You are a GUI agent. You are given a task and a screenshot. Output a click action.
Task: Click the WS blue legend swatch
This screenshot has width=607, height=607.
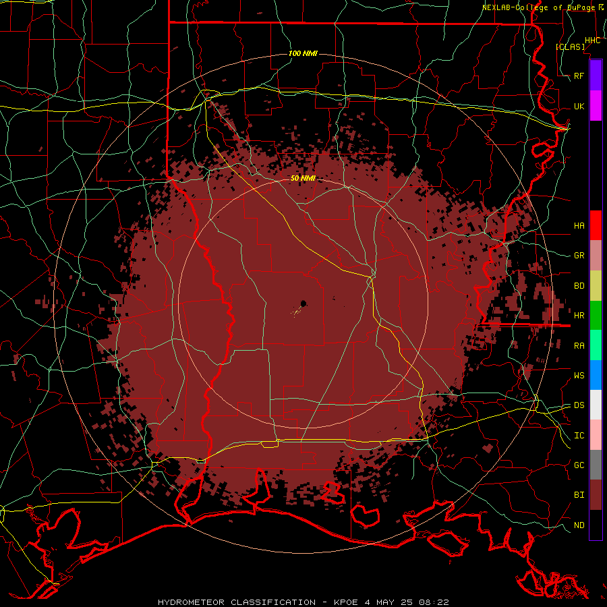tap(596, 375)
